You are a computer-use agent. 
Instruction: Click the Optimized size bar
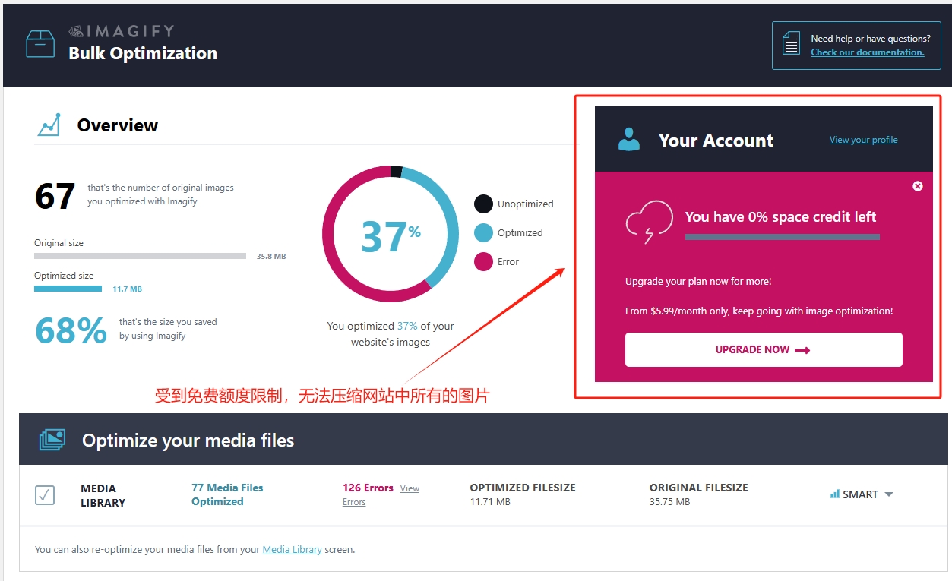click(x=68, y=289)
